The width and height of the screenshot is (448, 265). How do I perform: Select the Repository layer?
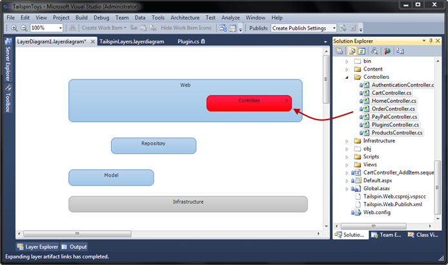pos(154,146)
